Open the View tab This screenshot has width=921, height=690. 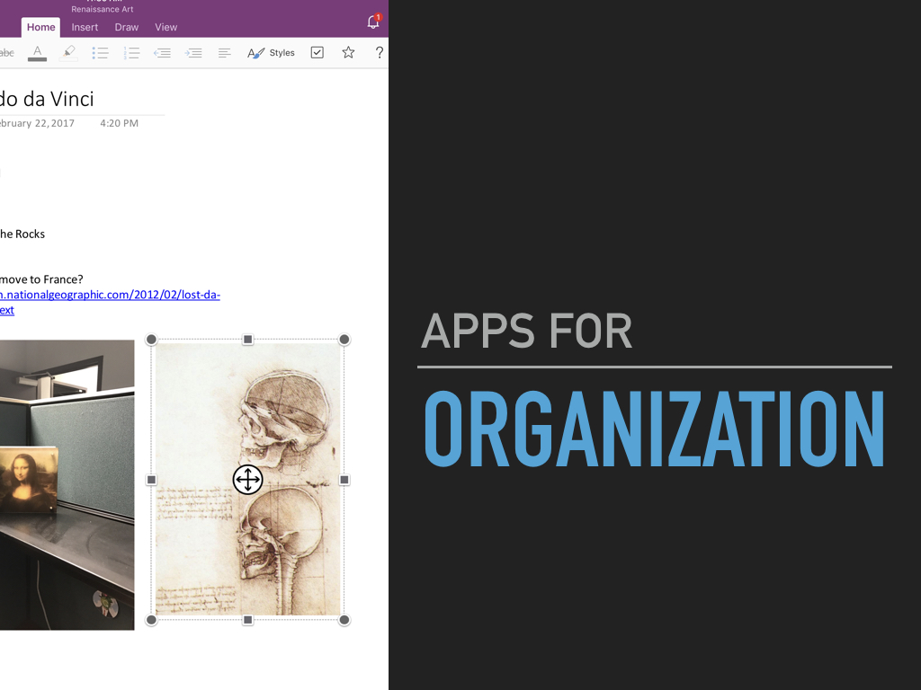pos(165,27)
